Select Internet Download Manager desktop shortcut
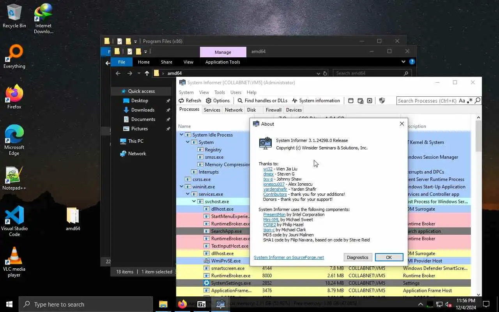 tap(43, 19)
